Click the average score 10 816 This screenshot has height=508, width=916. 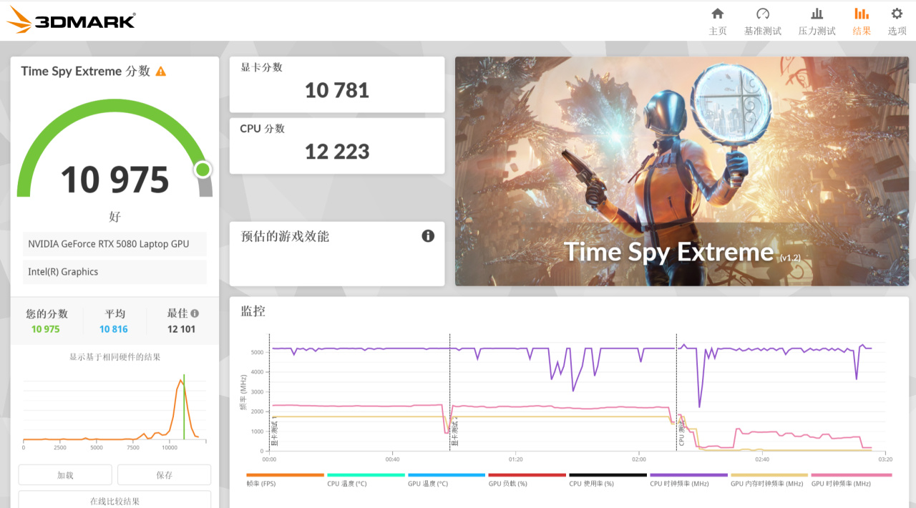(x=114, y=329)
